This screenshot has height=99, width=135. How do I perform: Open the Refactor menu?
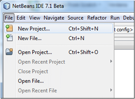click(97, 18)
